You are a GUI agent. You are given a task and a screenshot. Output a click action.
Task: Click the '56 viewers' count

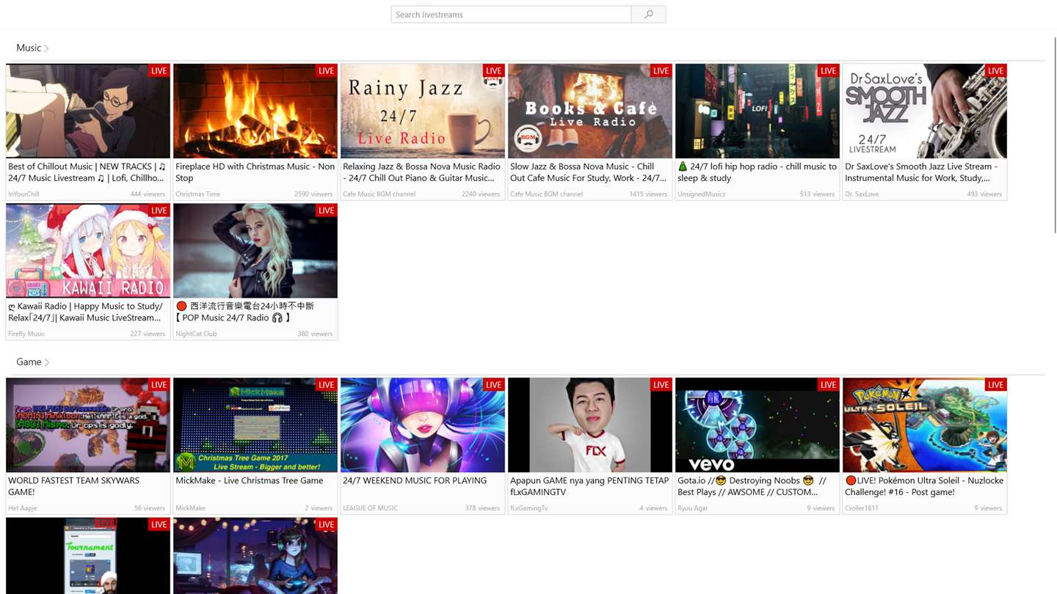150,508
